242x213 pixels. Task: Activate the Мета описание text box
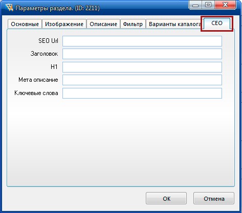142,80
